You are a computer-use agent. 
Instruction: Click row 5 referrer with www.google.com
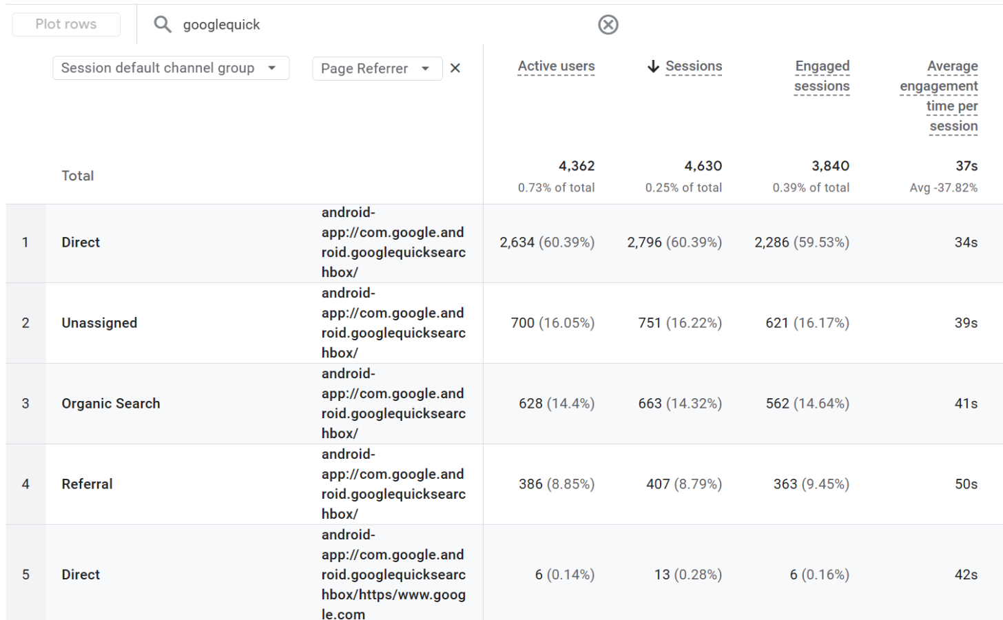coord(393,575)
